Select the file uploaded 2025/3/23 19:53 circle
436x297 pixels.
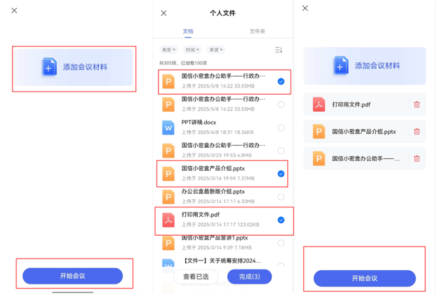pyautogui.click(x=281, y=150)
